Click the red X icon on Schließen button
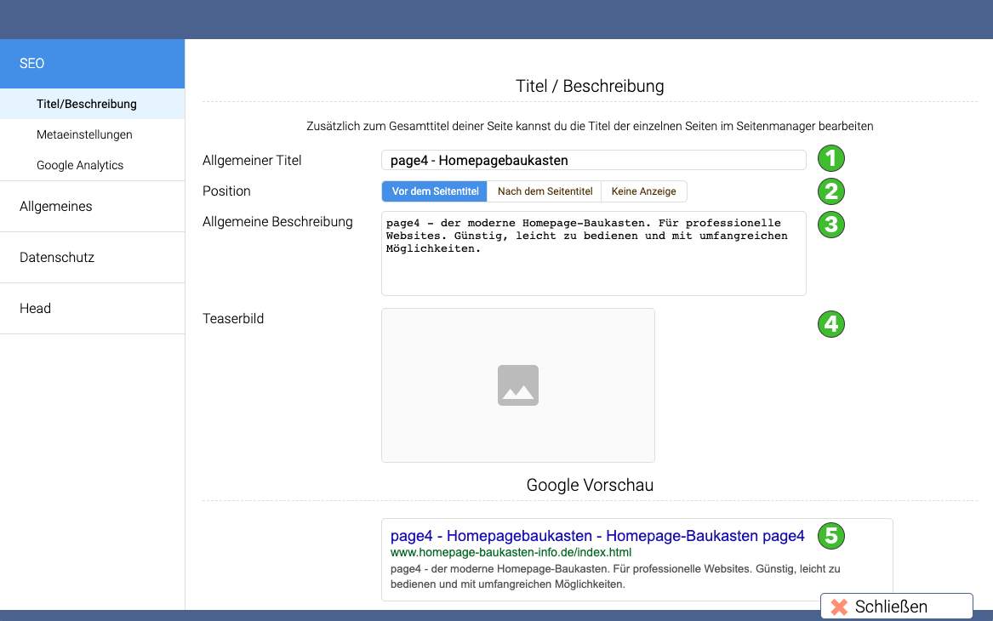 [838, 607]
